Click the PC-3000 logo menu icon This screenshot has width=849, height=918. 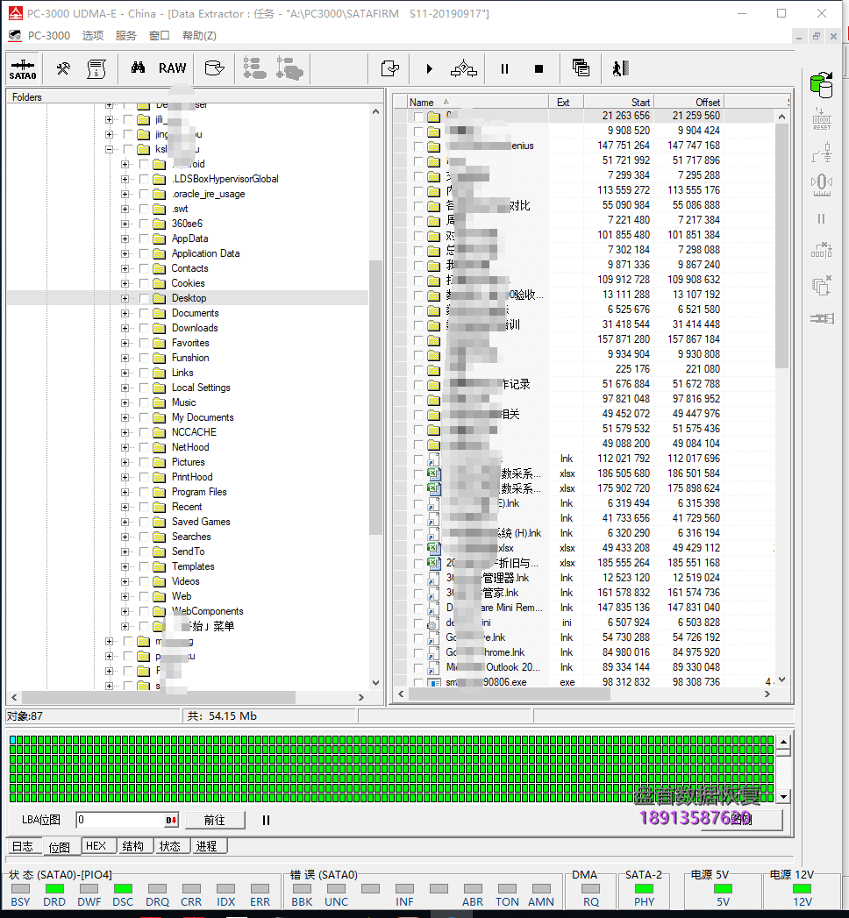pyautogui.click(x=15, y=36)
